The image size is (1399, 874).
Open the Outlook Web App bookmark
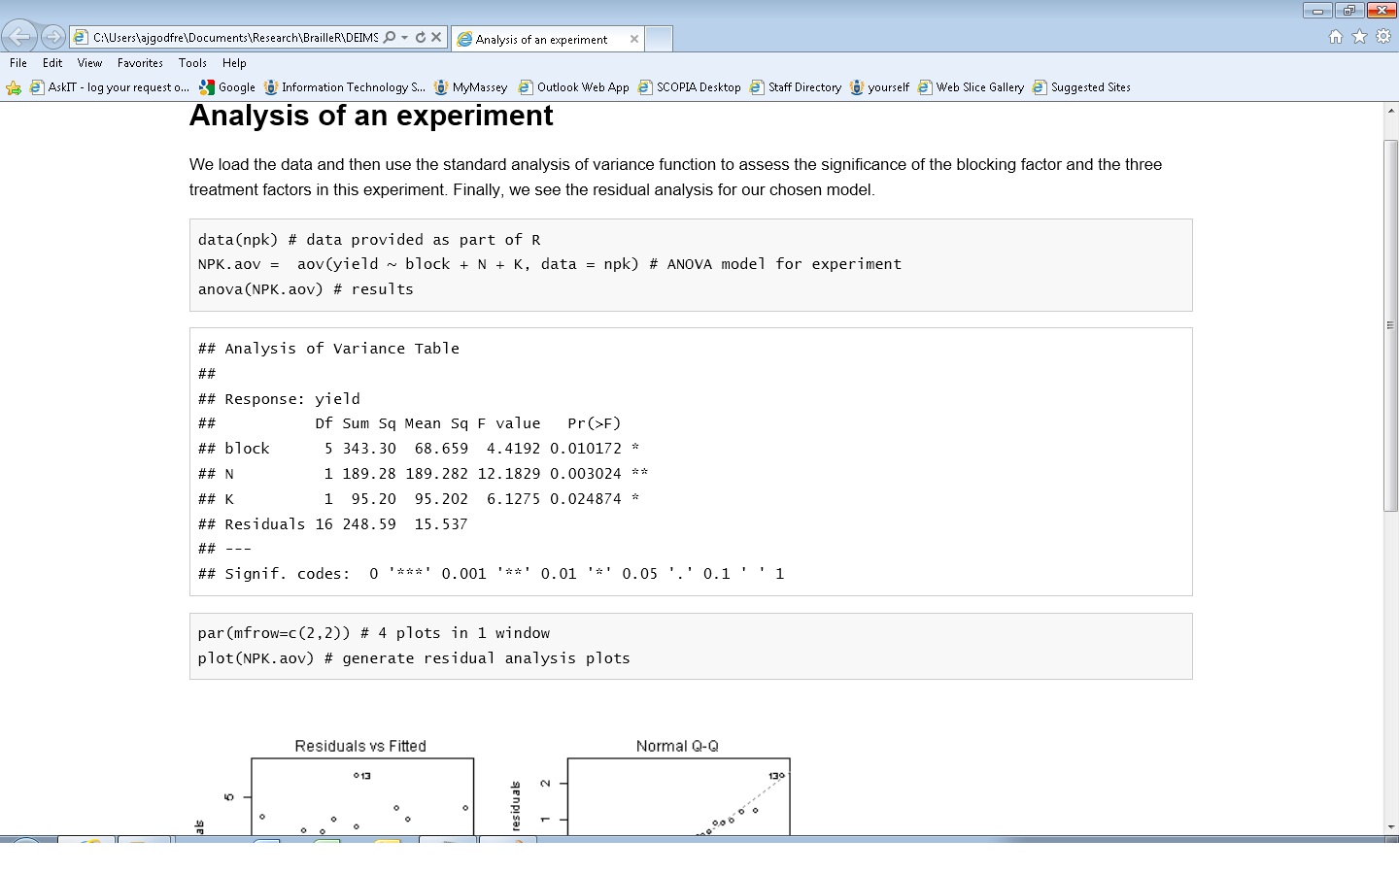point(573,87)
